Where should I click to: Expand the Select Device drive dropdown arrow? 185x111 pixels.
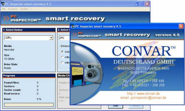(x=51, y=38)
